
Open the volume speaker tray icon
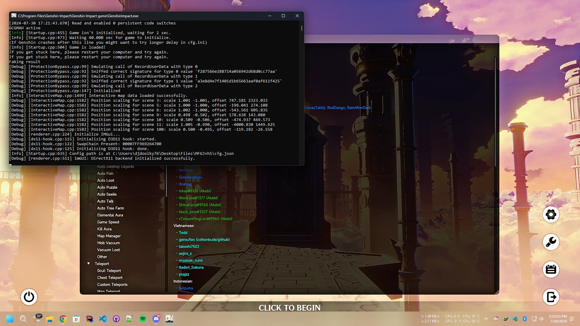point(541,319)
